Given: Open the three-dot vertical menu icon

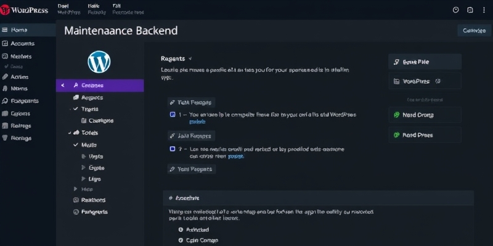Looking at the screenshot, I should tap(484, 10).
